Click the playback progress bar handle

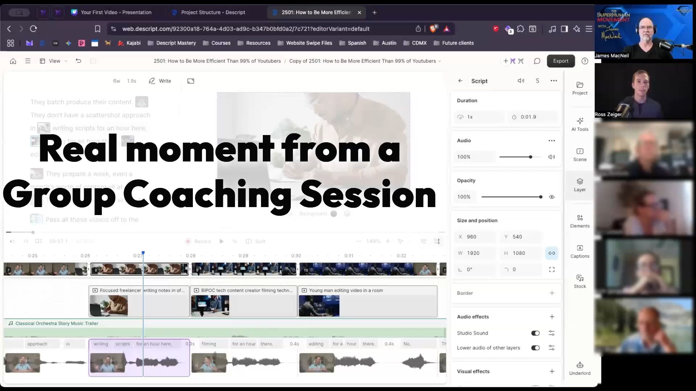pyautogui.click(x=33, y=232)
